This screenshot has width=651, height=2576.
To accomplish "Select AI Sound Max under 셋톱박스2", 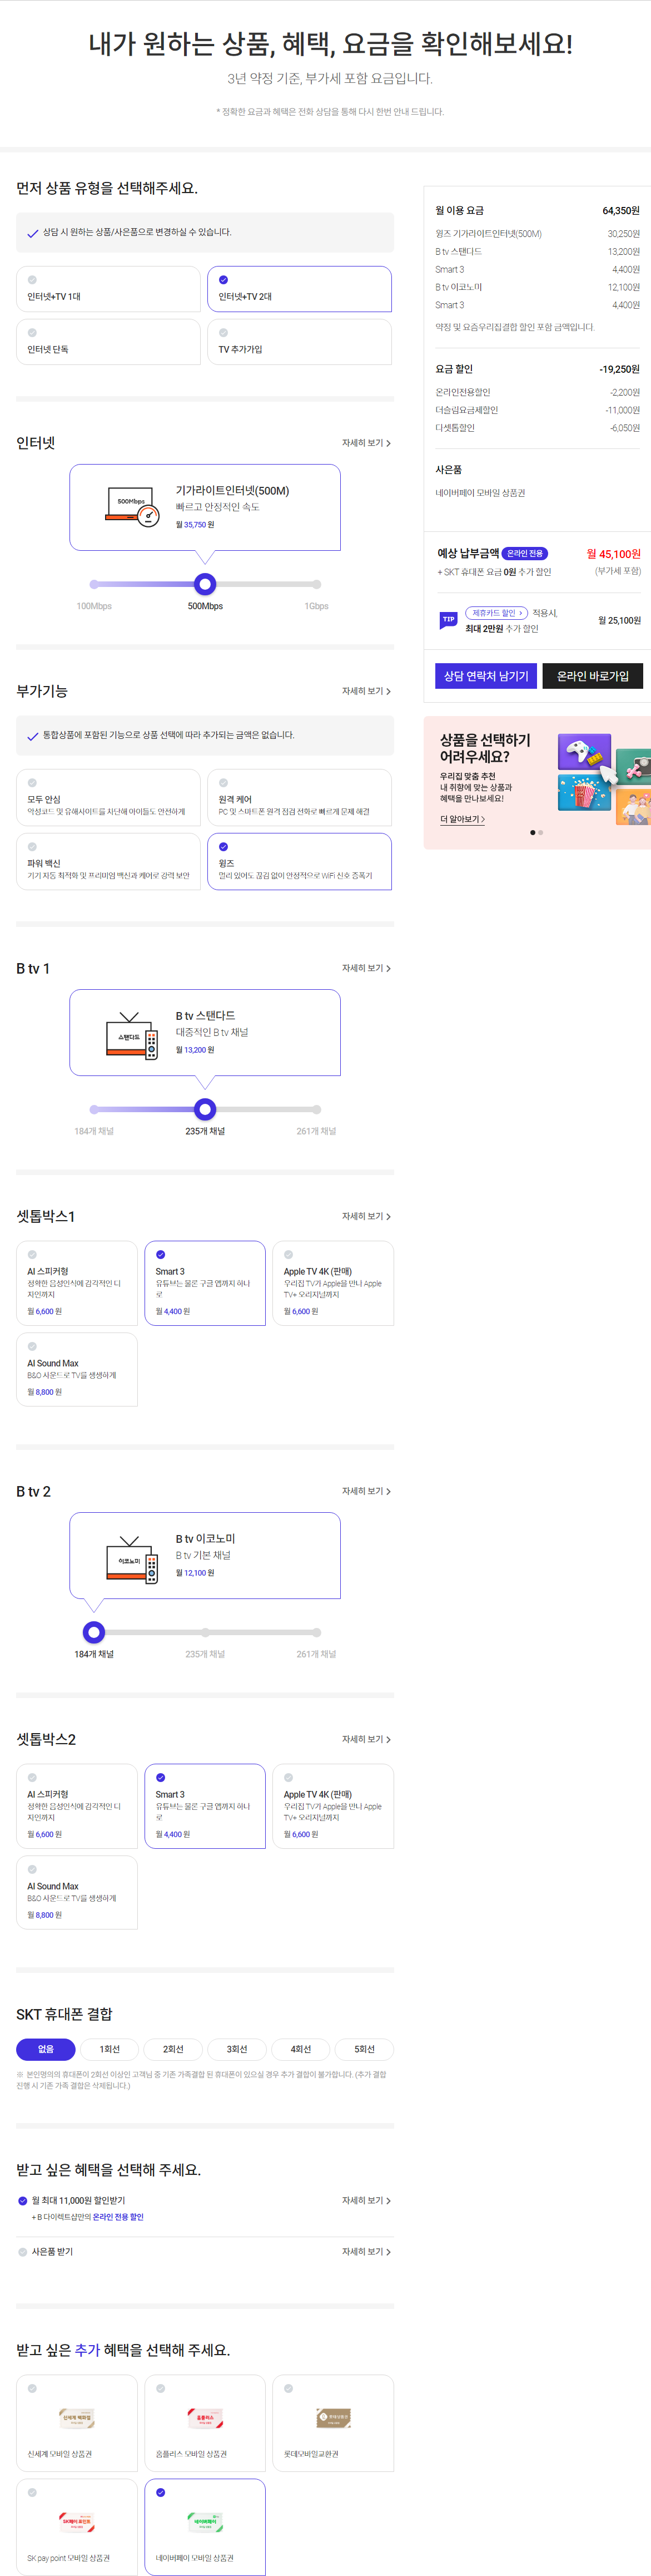I will (x=77, y=1892).
